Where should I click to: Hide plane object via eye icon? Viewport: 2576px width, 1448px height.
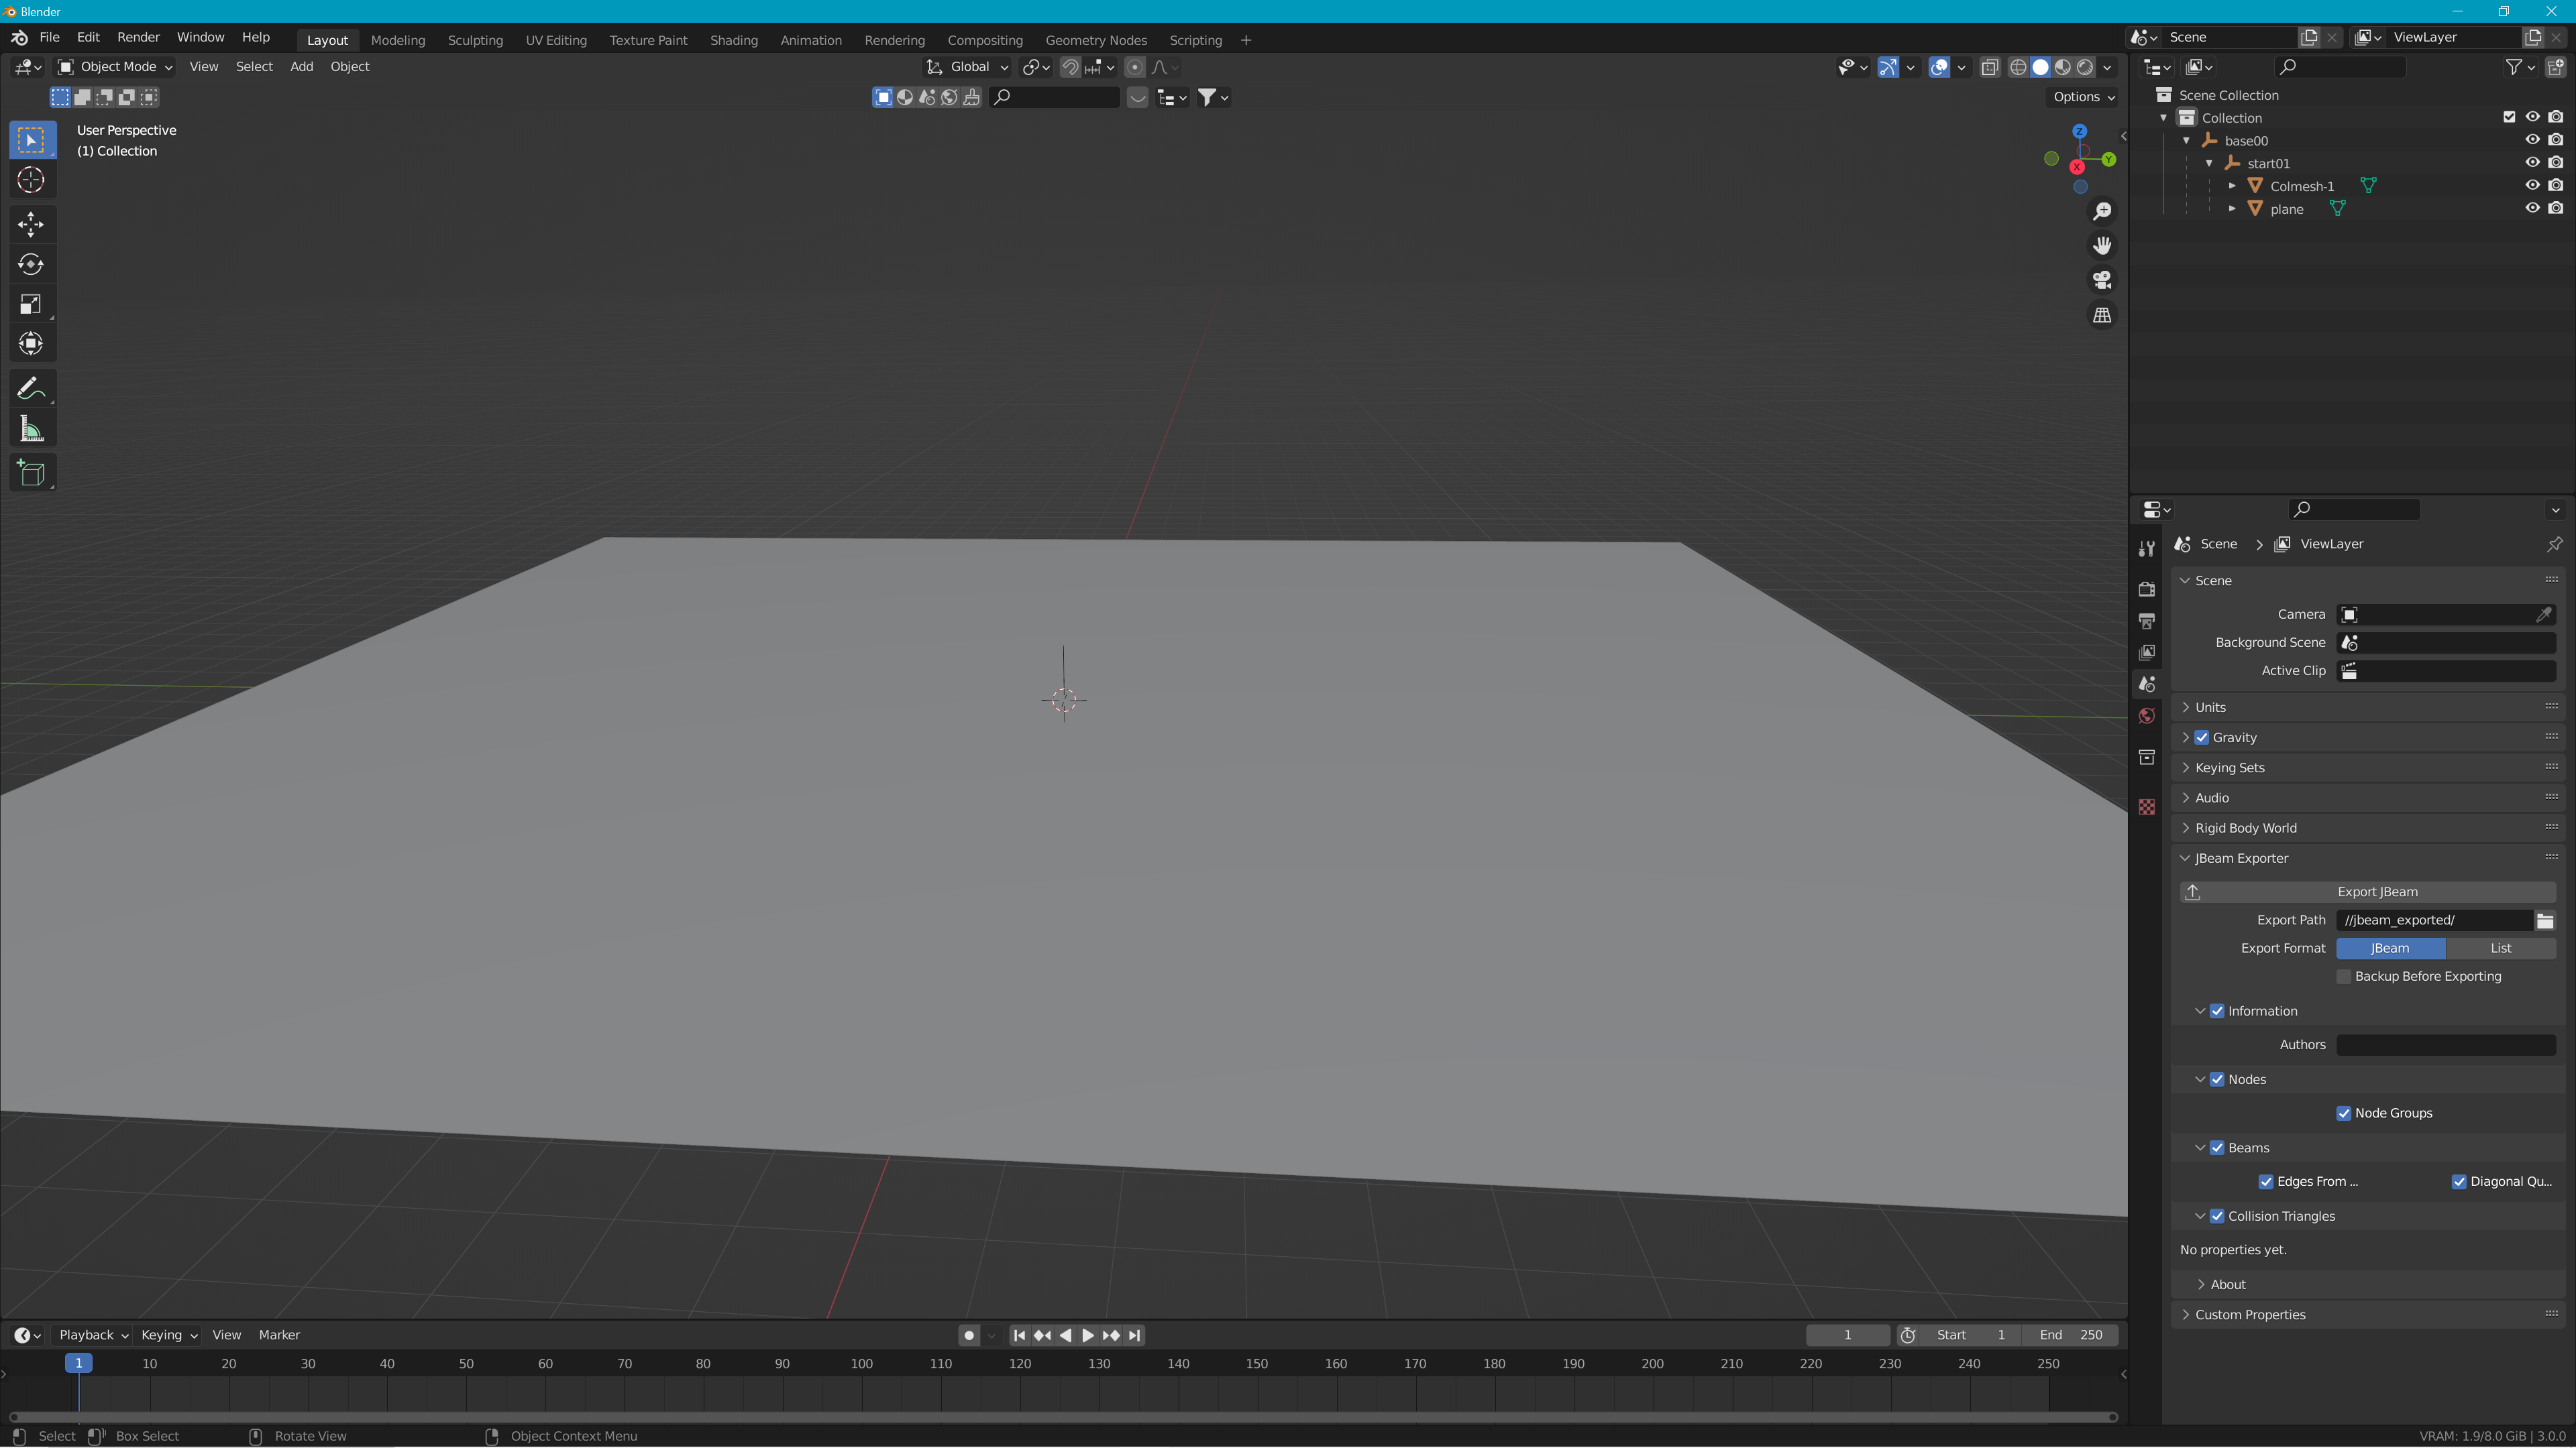click(2532, 208)
